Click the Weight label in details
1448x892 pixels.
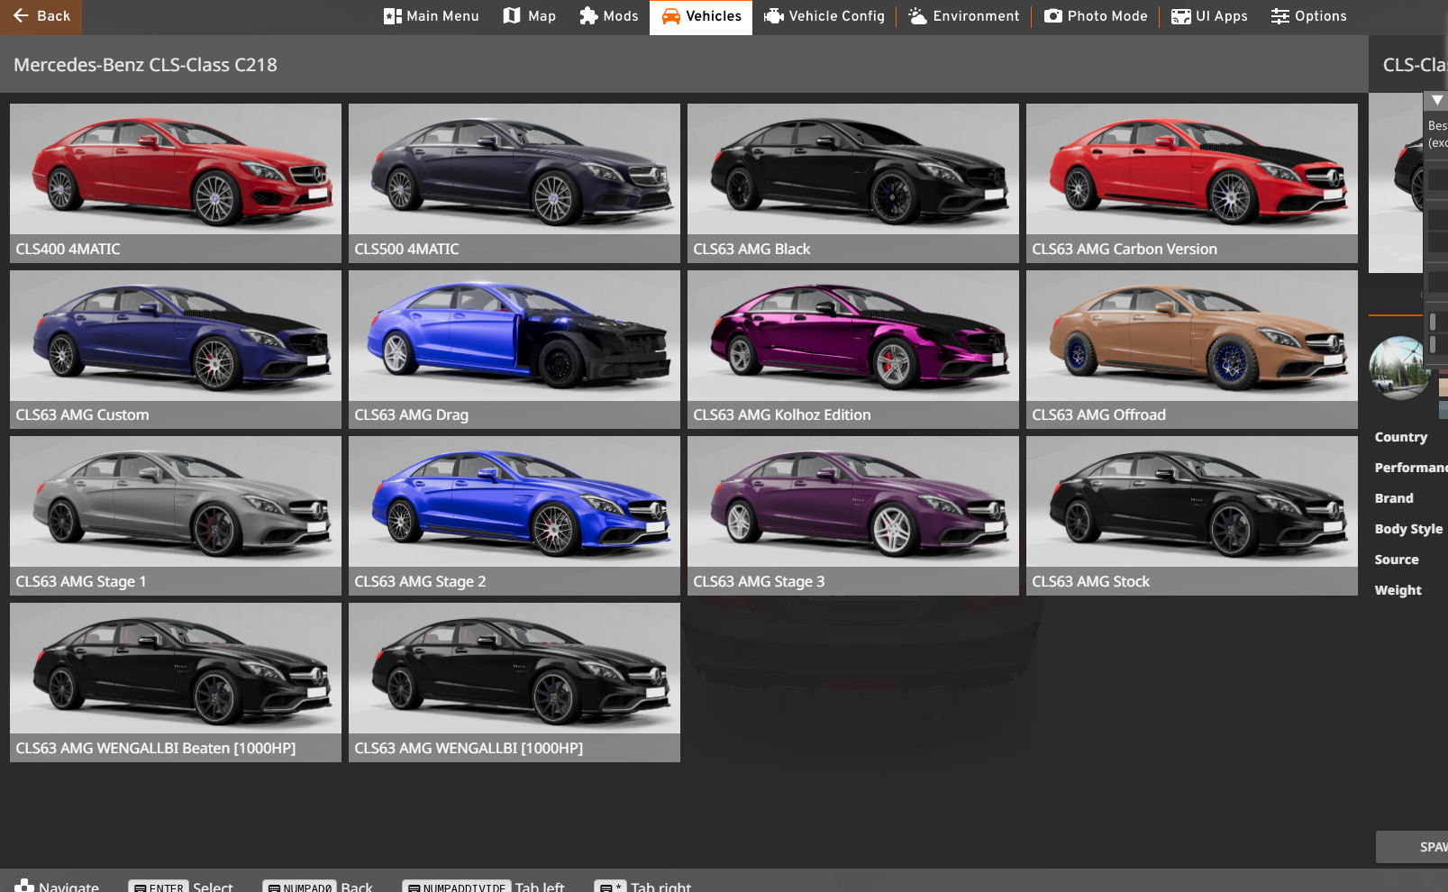(1398, 590)
